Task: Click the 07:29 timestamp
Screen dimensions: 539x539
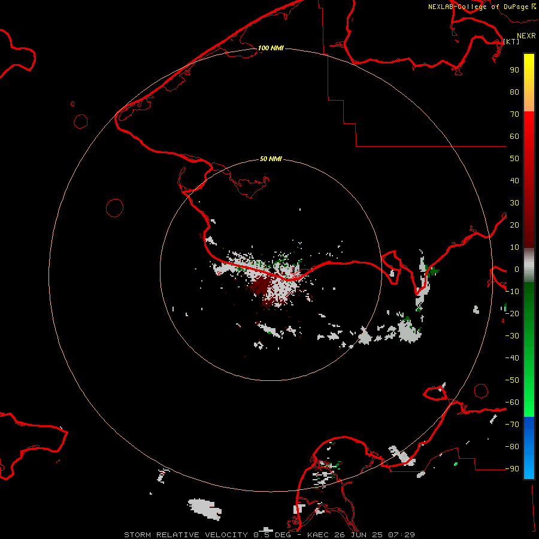Action: [401, 535]
